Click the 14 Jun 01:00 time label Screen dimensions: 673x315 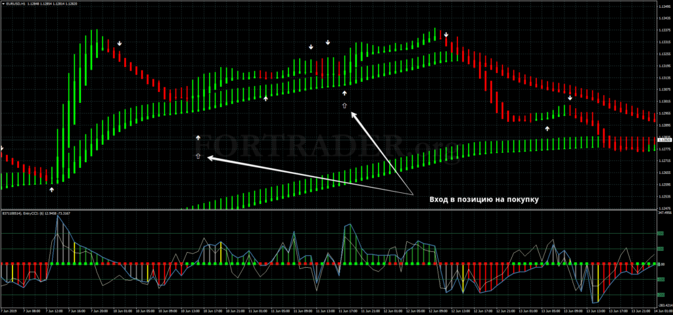tap(664, 311)
